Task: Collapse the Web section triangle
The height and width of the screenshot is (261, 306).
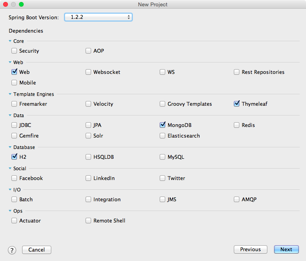Action: (x=10, y=62)
